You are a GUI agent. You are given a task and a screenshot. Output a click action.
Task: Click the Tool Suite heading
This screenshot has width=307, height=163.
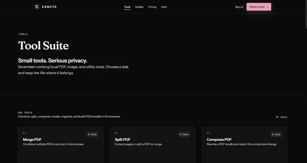coord(43,46)
